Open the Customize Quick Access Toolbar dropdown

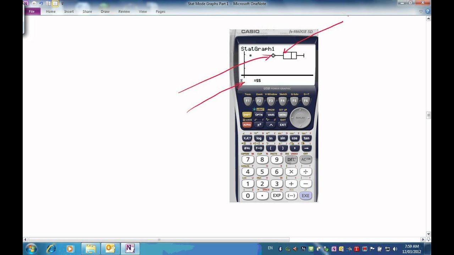click(x=62, y=4)
